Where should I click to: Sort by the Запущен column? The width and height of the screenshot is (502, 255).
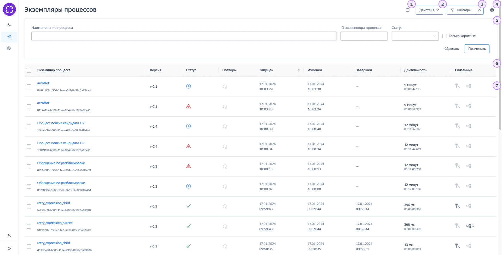click(x=298, y=70)
